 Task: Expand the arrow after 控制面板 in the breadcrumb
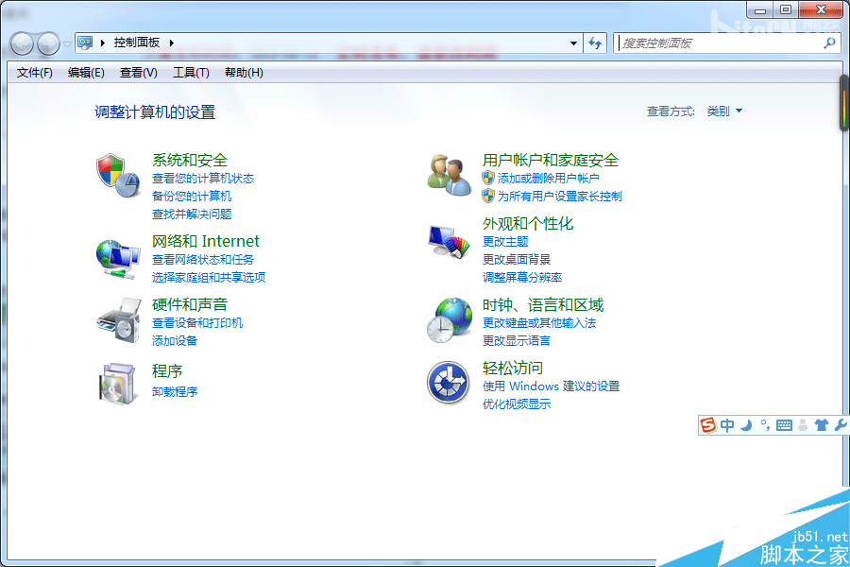click(171, 43)
